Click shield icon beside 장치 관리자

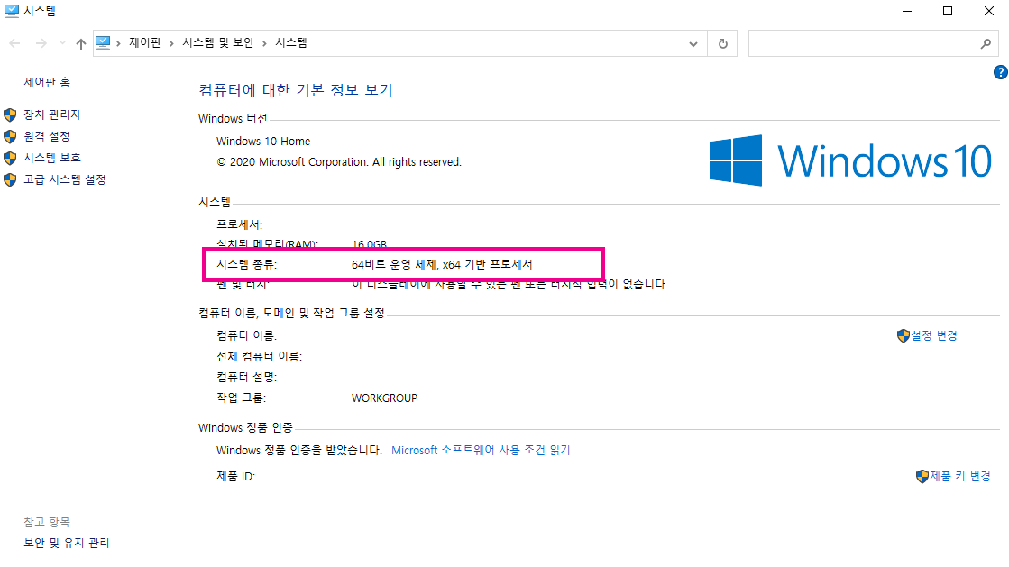pyautogui.click(x=10, y=115)
